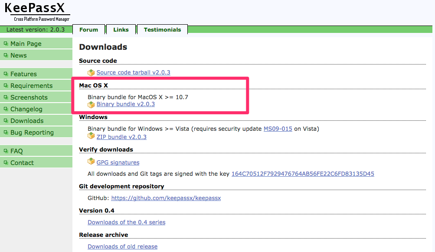435x252 pixels.
Task: Click the Version 0.4 heading
Action: click(x=97, y=210)
